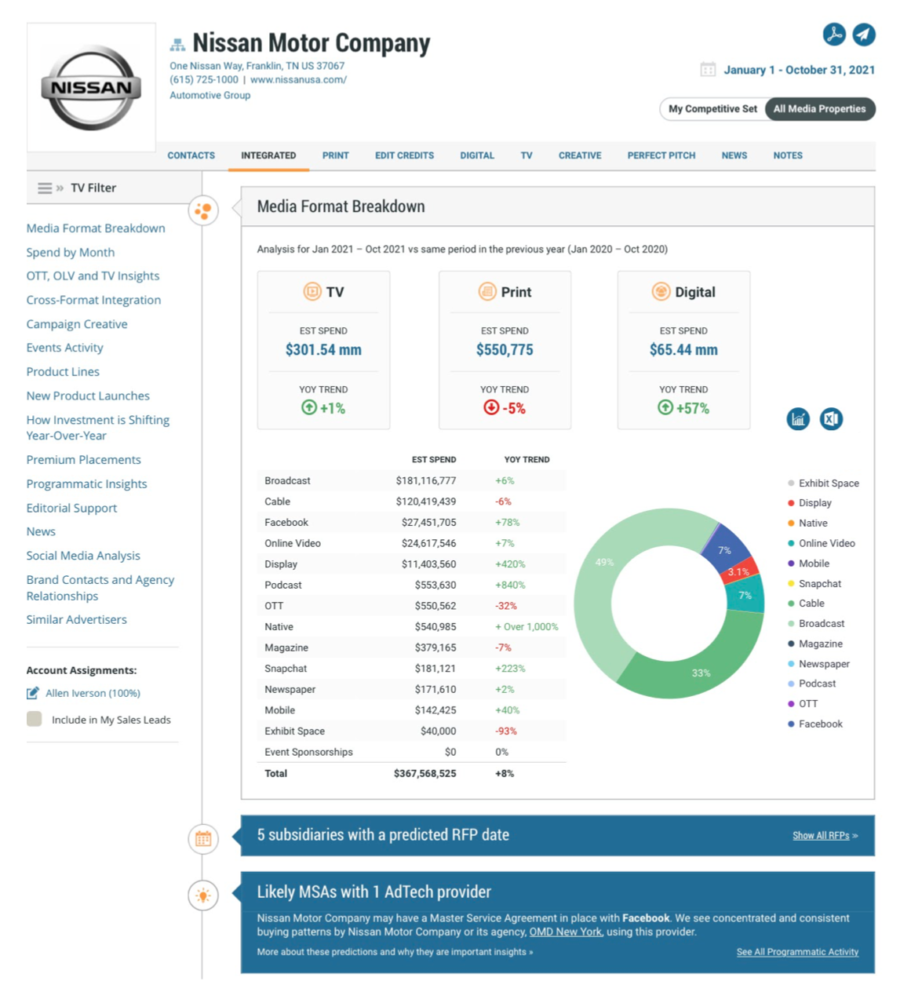900x1003 pixels.
Task: Click the TV upward trend arrow
Action: pos(309,407)
